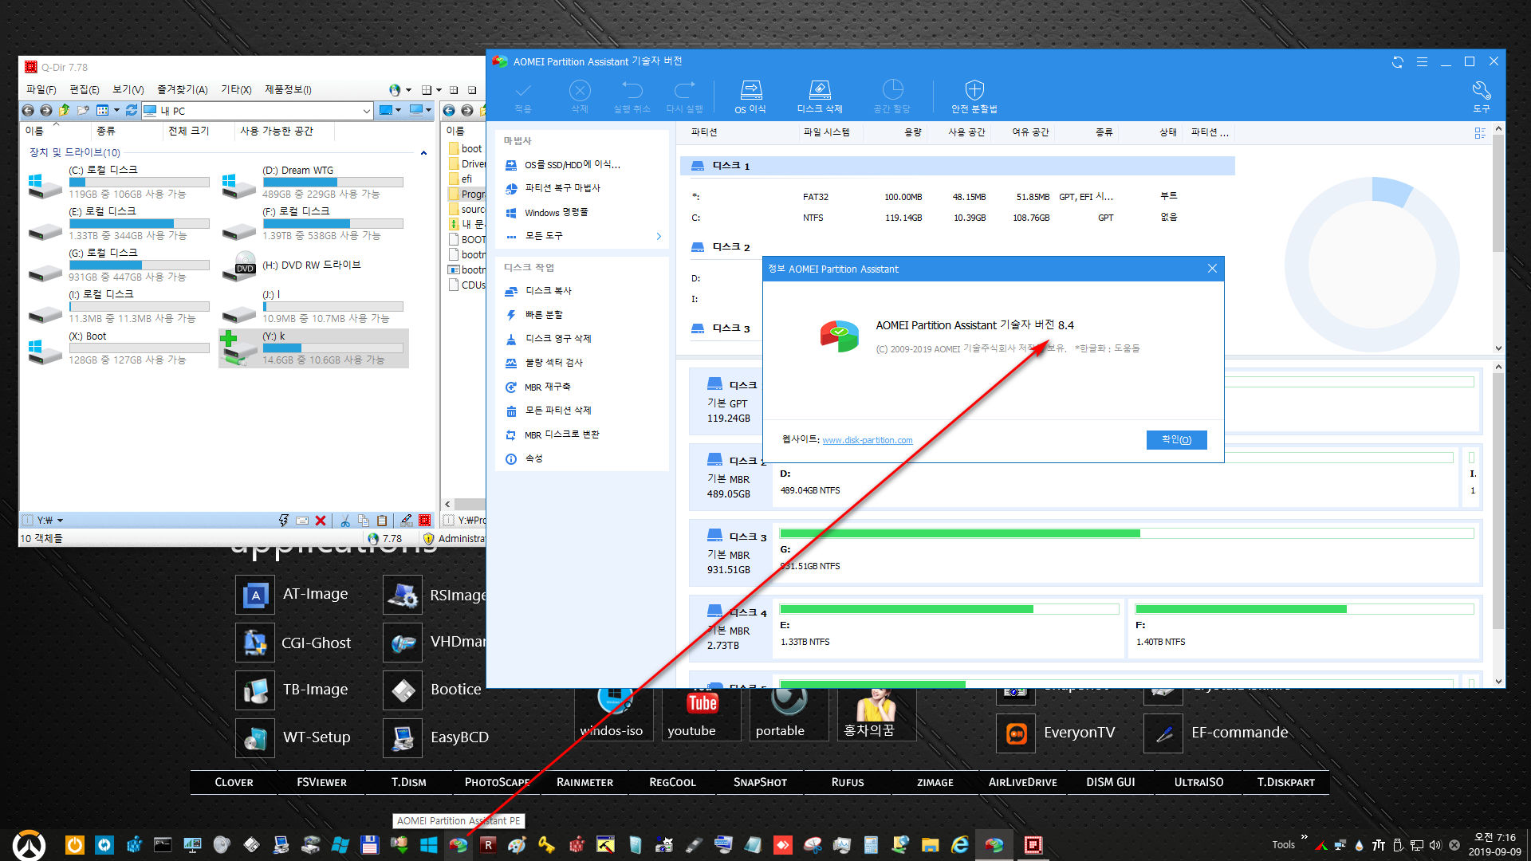This screenshot has height=861, width=1531.
Task: Click 확인(O) button in info dialog
Action: point(1176,440)
